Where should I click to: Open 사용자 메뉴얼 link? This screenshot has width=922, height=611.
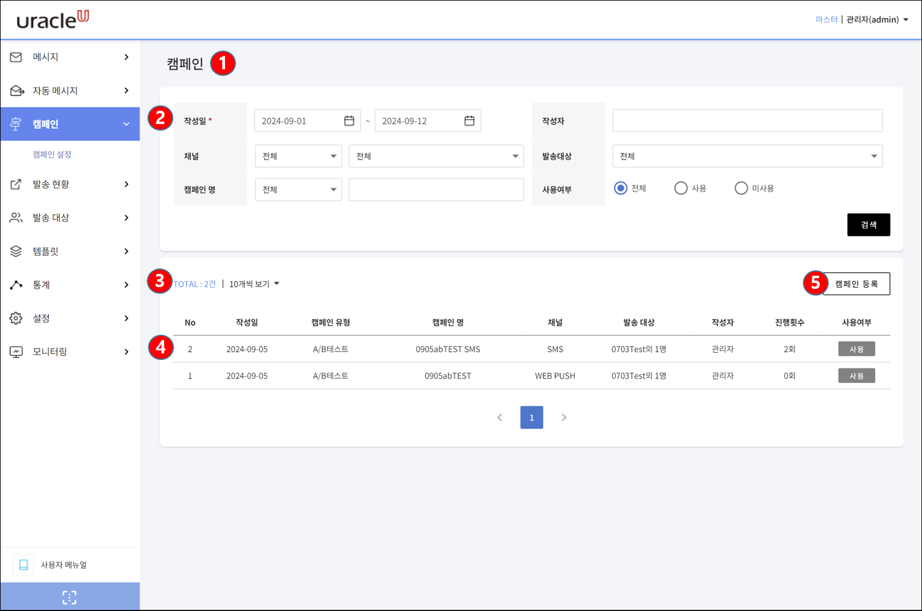coord(64,565)
